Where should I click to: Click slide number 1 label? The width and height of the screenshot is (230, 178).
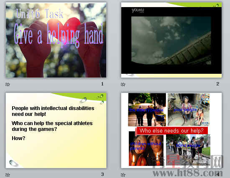(102, 84)
